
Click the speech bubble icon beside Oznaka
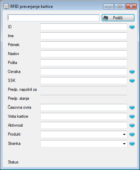coord(132,72)
